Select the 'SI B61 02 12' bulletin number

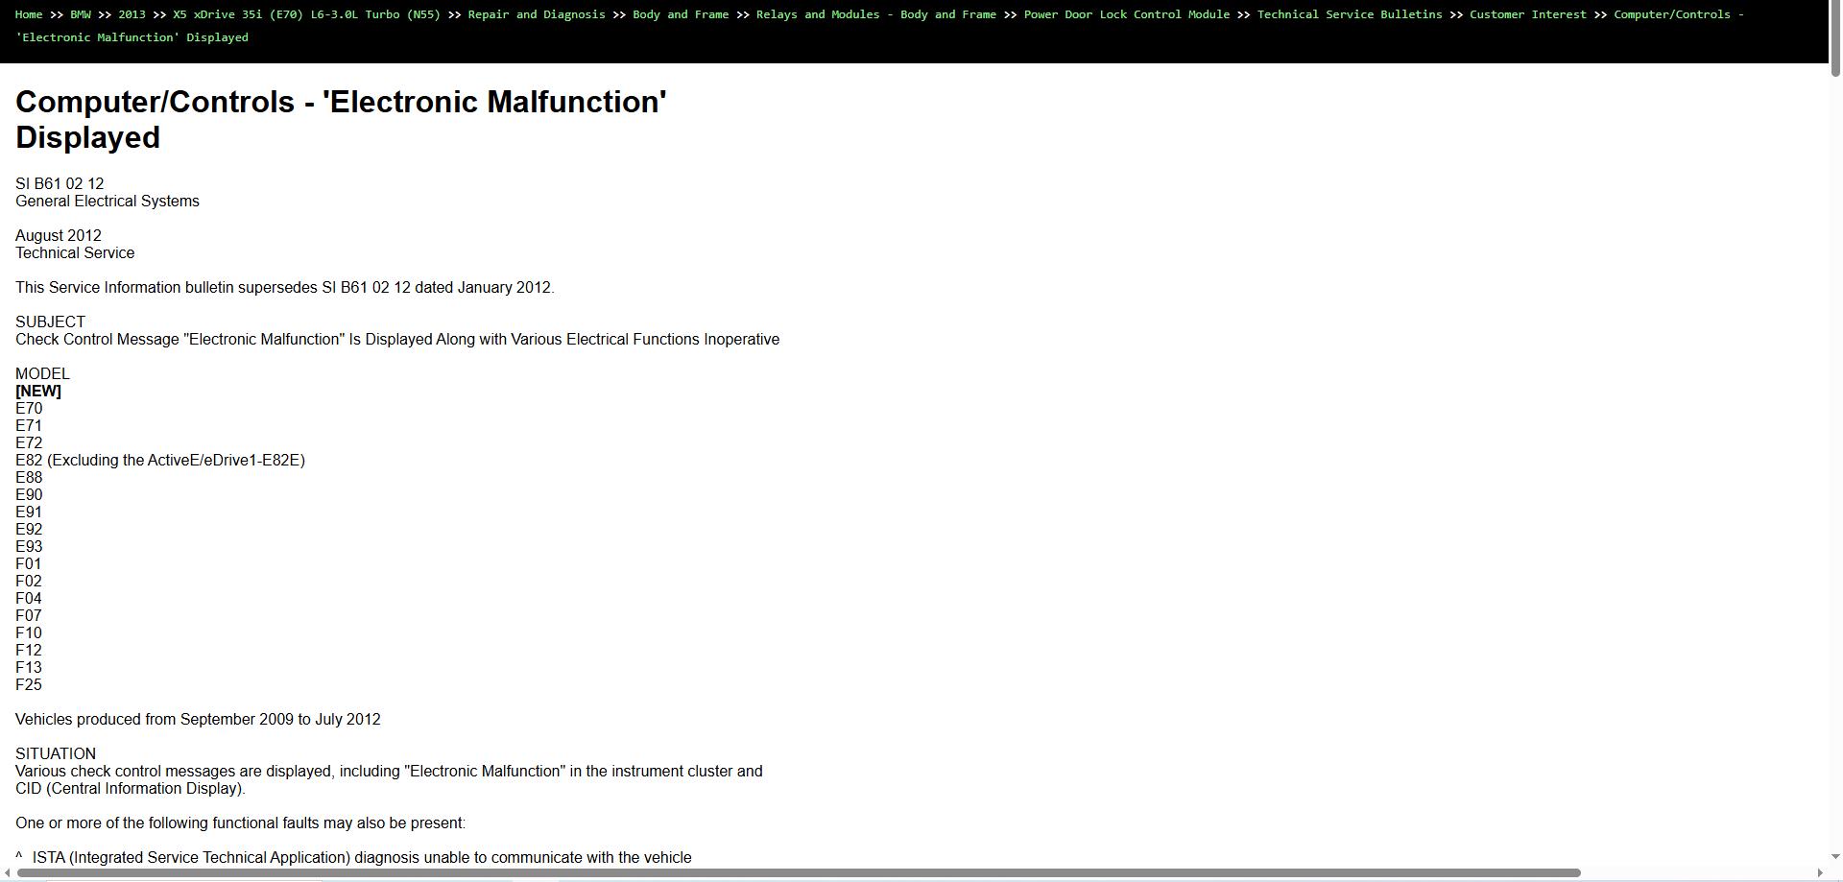click(x=60, y=183)
